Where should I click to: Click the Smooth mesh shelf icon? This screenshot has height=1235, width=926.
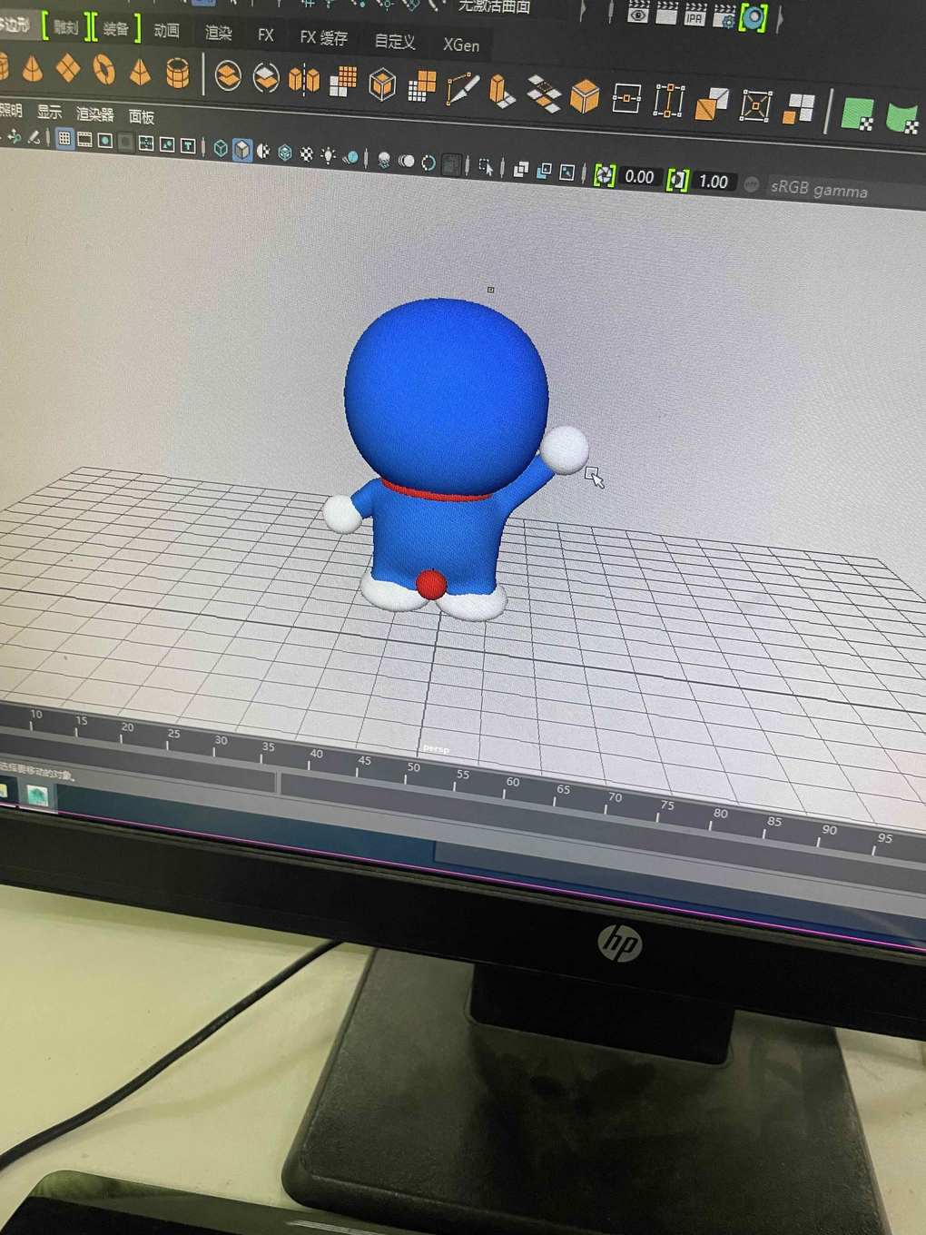click(342, 82)
